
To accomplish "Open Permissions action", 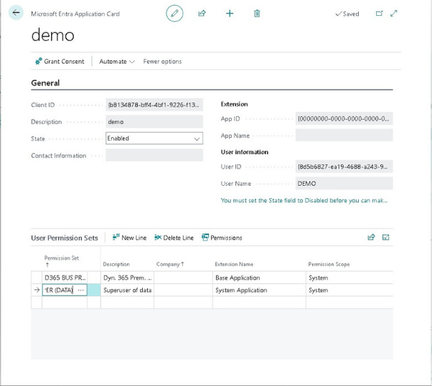I will [222, 237].
